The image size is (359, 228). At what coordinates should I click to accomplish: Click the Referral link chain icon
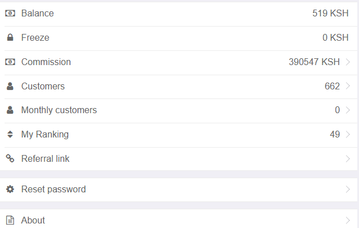[10, 158]
